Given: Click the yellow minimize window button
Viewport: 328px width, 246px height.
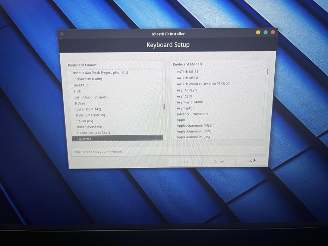Looking at the screenshot, I should [258, 32].
